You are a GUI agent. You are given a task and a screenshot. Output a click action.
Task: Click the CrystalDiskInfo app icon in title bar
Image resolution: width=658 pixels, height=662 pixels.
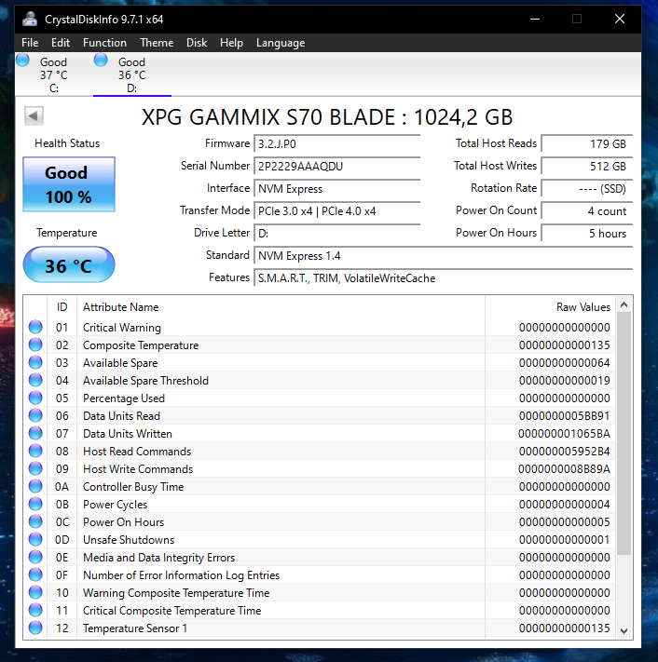tap(30, 19)
